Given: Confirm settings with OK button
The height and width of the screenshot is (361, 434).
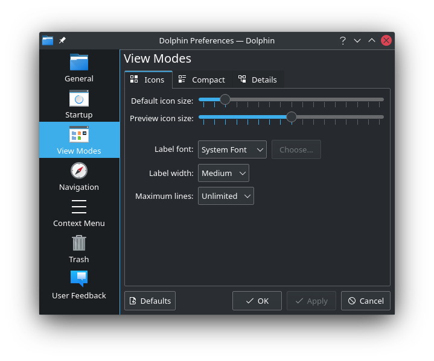Looking at the screenshot, I should pyautogui.click(x=257, y=301).
